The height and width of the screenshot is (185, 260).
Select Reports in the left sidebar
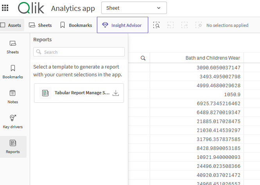(x=13, y=146)
